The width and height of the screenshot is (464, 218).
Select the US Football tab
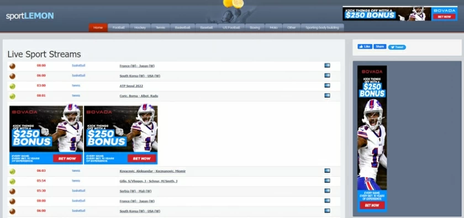pyautogui.click(x=231, y=28)
